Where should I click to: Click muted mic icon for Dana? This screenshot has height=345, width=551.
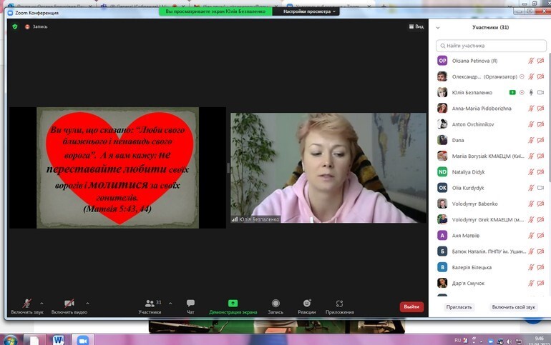531,140
